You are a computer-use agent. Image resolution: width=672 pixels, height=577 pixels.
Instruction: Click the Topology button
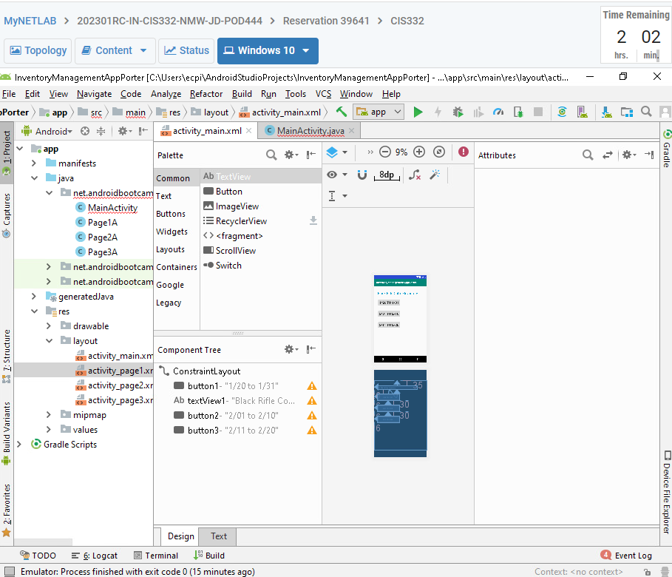point(38,50)
